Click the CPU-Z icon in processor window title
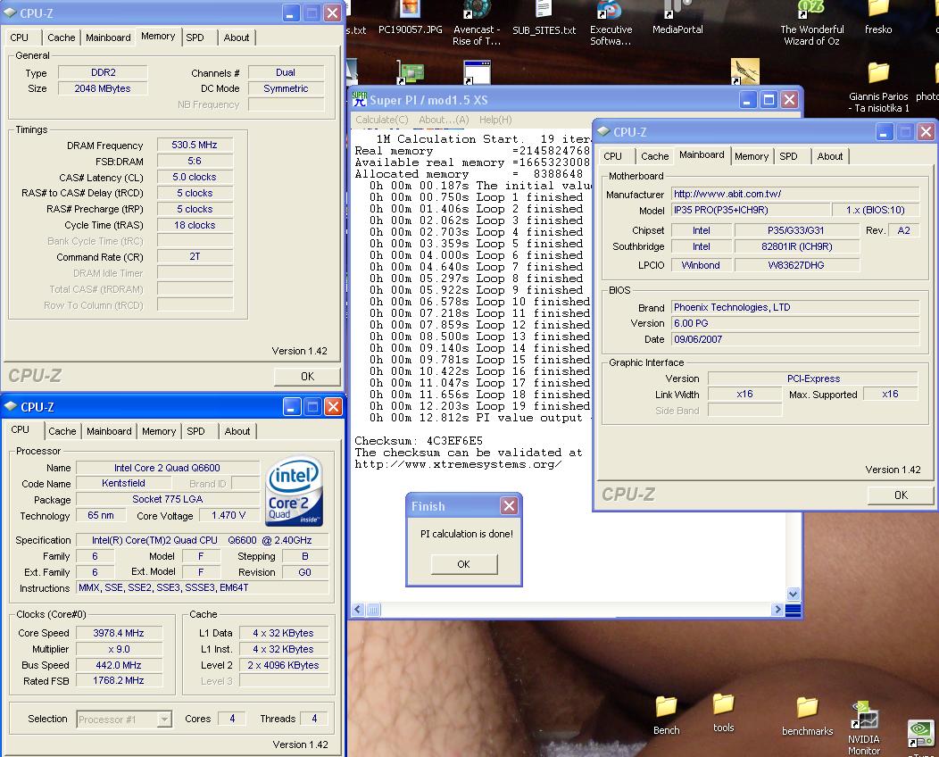Screen dimensions: 939x757 (10, 406)
